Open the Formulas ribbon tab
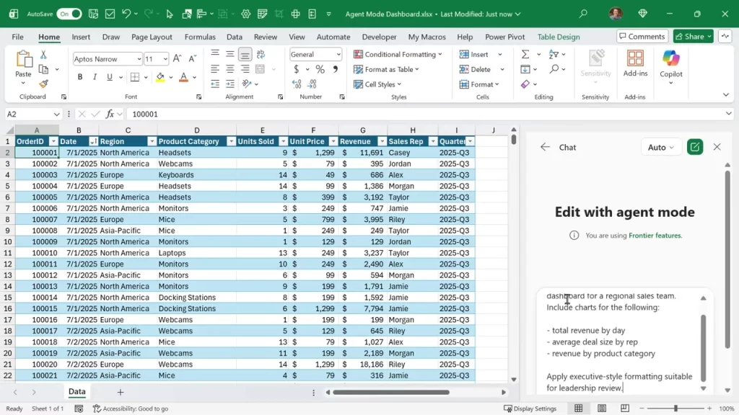 click(200, 37)
